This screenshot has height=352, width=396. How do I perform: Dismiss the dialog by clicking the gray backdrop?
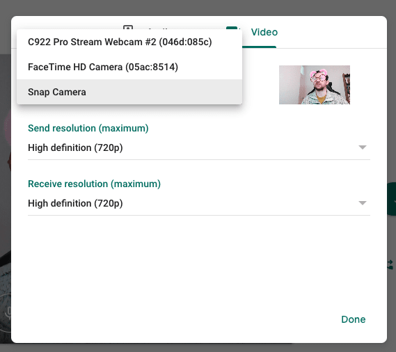coord(198,8)
